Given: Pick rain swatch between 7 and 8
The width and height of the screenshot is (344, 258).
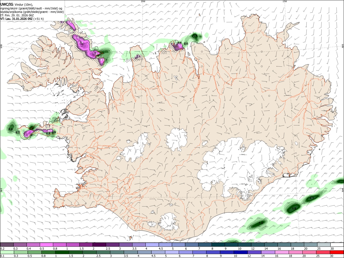Looking at the screenshot, I should pos(199,252).
